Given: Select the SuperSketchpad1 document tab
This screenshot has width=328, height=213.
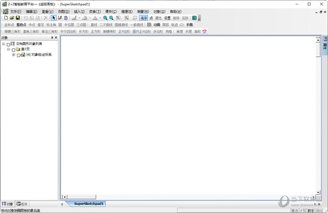Looking at the screenshot, I should coord(89,204).
